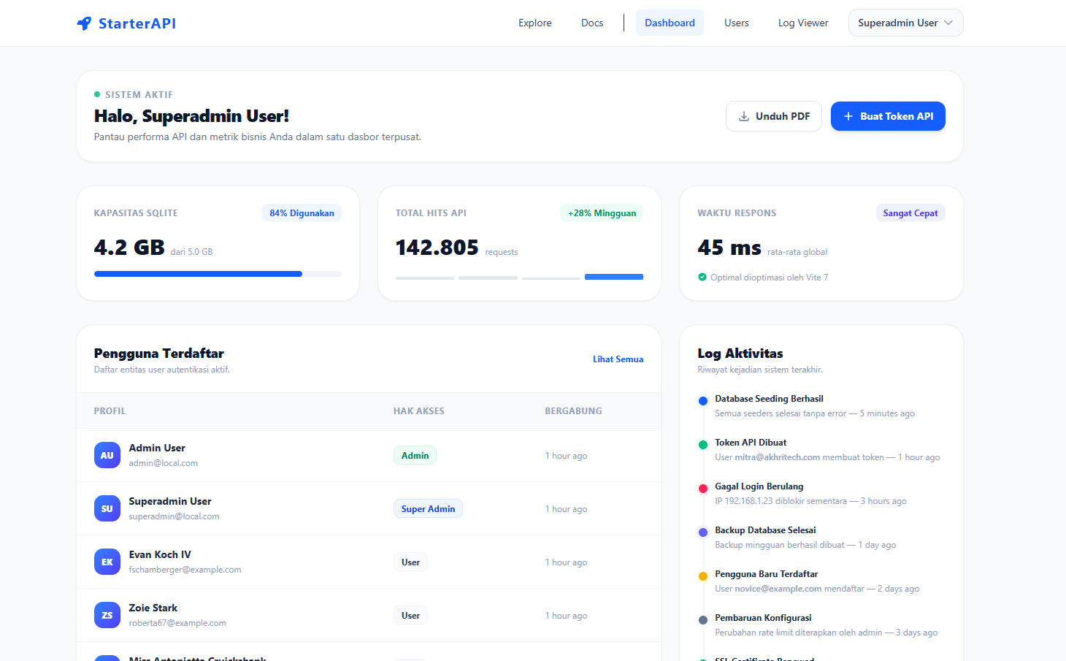
Task: Click the purple dot beside Backup Database Selesai
Action: (703, 532)
